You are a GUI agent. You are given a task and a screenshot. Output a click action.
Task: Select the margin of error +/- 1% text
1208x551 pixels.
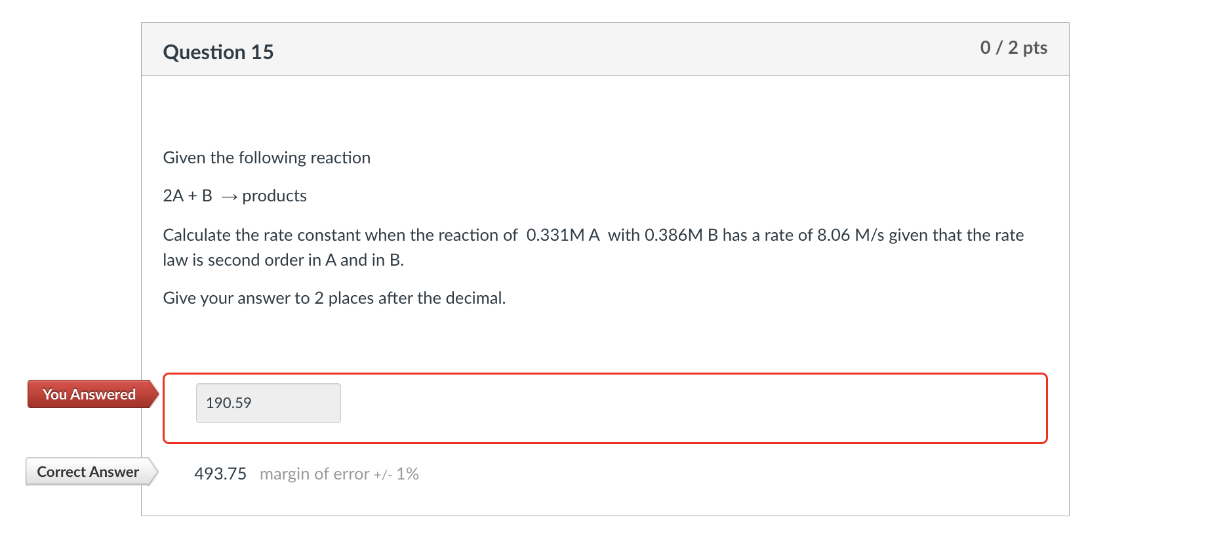click(338, 474)
